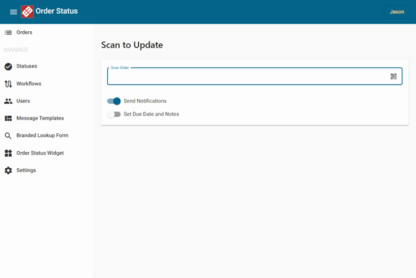Open the hamburger navigation menu
Image resolution: width=416 pixels, height=278 pixels.
(x=14, y=12)
